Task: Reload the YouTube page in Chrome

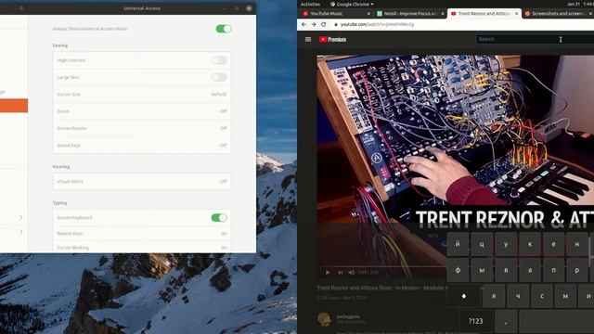Action: [324, 24]
